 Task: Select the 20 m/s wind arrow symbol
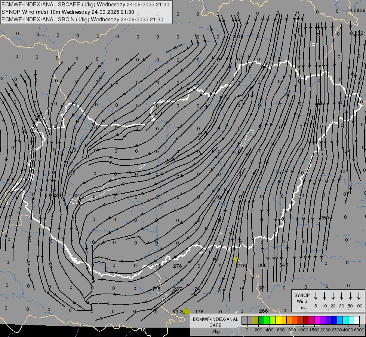click(x=333, y=296)
